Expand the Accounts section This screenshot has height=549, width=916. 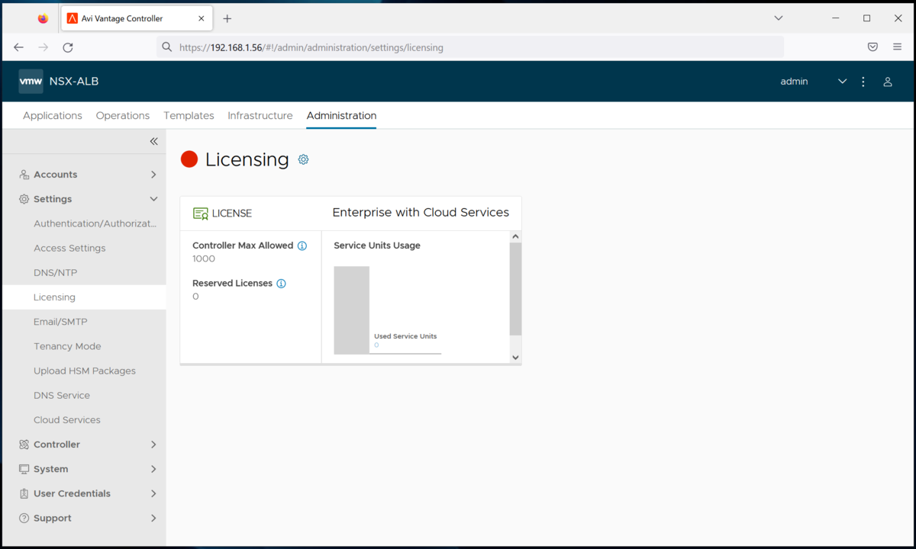point(153,175)
